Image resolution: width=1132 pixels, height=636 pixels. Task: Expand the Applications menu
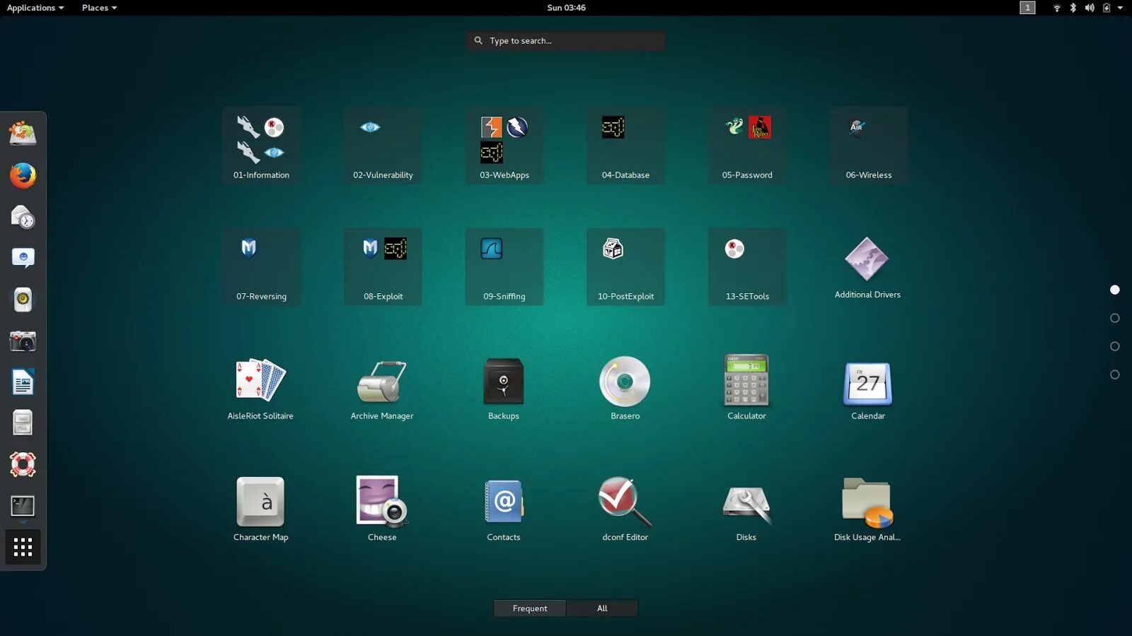tap(35, 8)
